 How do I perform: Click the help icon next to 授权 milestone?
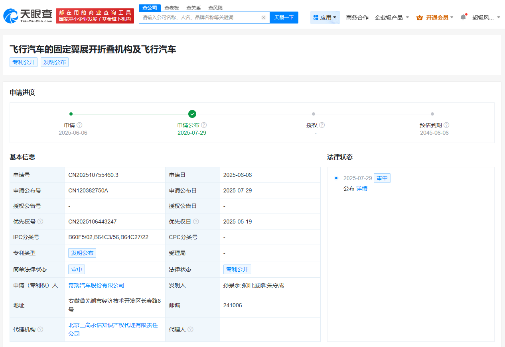pyautogui.click(x=322, y=125)
